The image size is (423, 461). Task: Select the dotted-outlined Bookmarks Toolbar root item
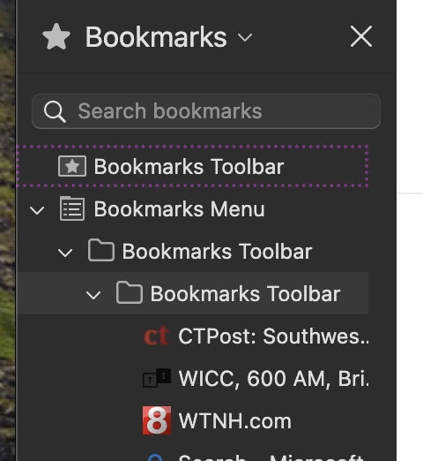point(192,166)
